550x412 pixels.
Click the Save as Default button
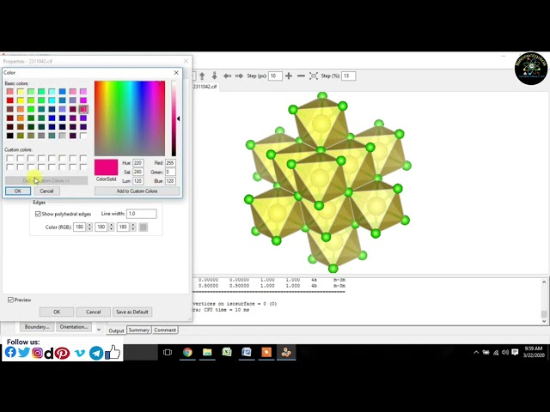tap(132, 312)
